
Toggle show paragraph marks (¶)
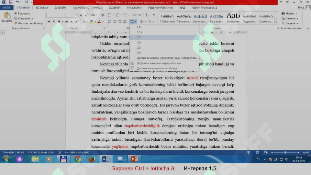coord(154,15)
